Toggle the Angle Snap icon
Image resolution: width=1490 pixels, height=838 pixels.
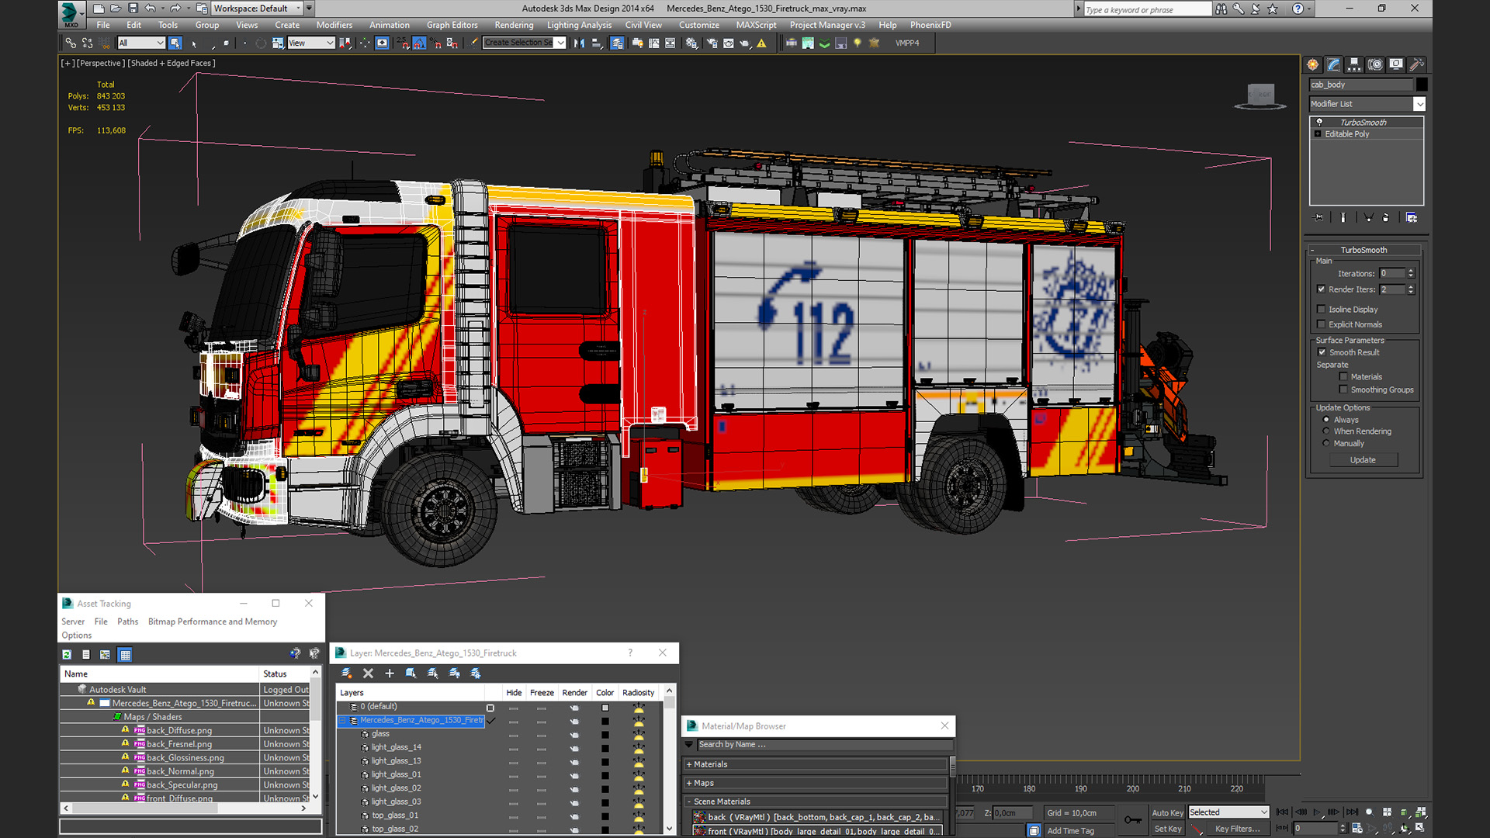(x=419, y=43)
